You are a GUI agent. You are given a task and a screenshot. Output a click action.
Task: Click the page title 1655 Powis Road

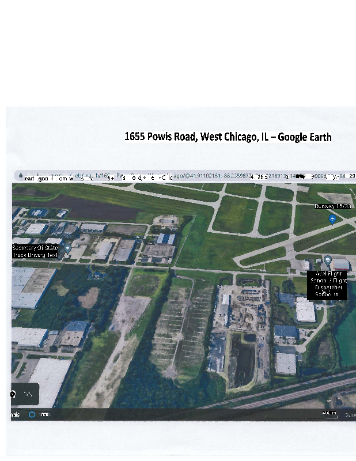point(228,137)
